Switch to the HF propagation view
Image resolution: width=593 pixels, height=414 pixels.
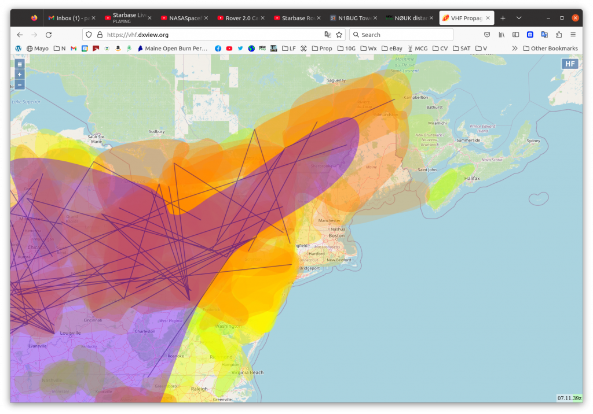pos(570,64)
